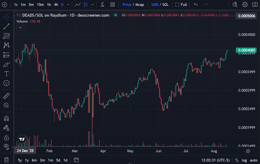Click the redo arrow
Screen dimensions: 260x164
[206, 5]
